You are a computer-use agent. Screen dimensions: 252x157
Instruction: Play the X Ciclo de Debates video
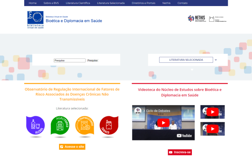(163, 123)
